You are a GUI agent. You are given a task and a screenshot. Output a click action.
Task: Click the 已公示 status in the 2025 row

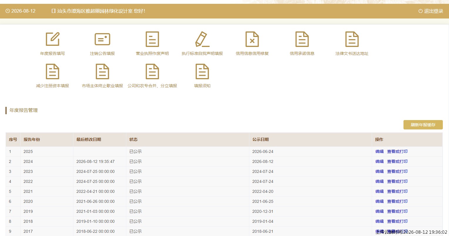click(x=135, y=151)
